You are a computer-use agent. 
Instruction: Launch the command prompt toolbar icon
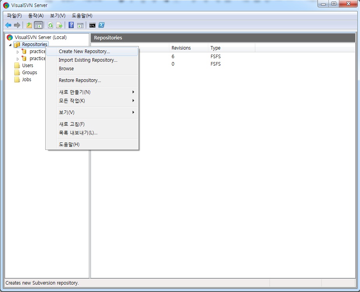tap(92, 25)
